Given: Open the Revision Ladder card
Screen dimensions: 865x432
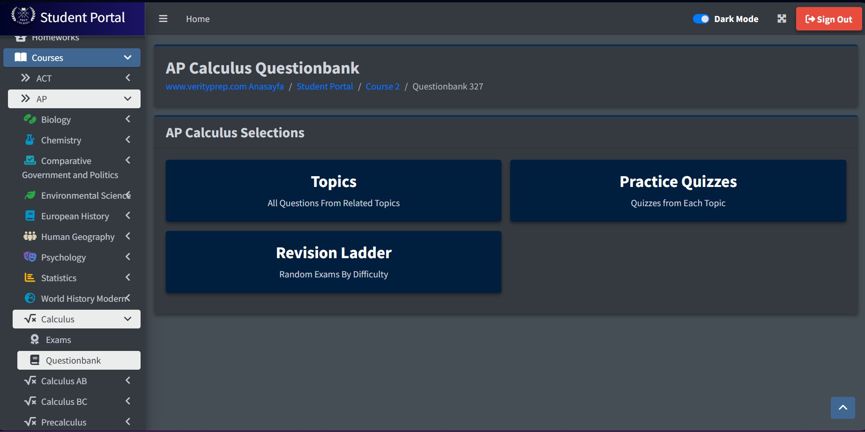Looking at the screenshot, I should pos(334,262).
